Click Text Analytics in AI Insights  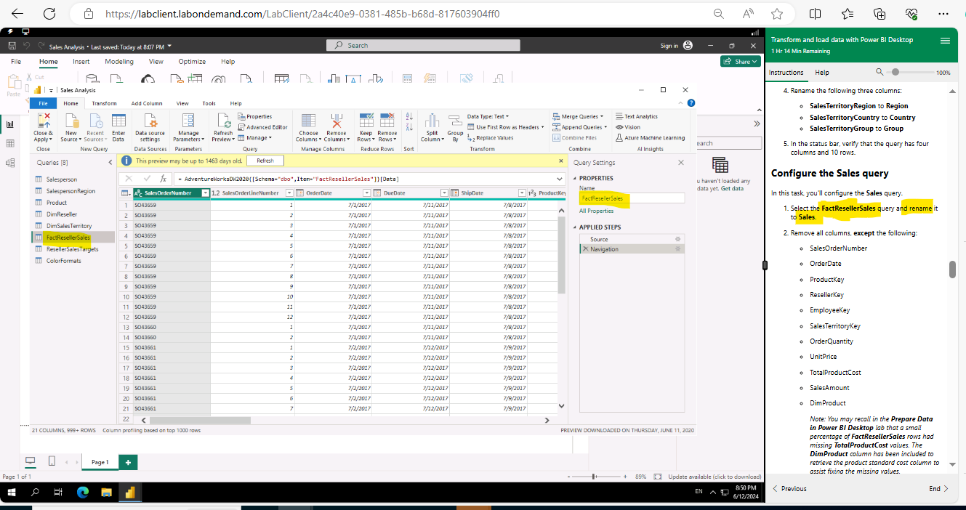[x=636, y=116]
